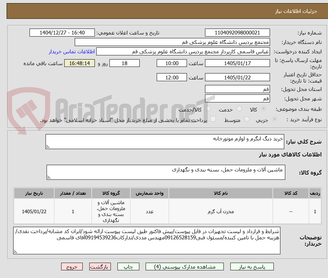Viewport: 328px width, 278px height.
Task: Click the بازگشت back button
Action: (100, 267)
